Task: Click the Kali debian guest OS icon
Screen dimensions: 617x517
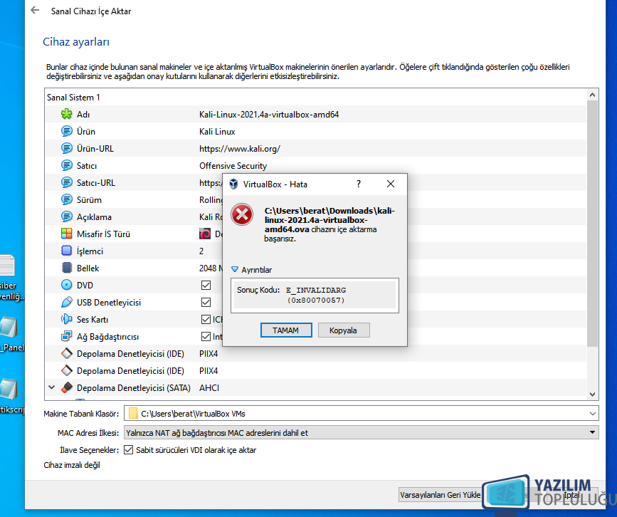Action: [205, 234]
